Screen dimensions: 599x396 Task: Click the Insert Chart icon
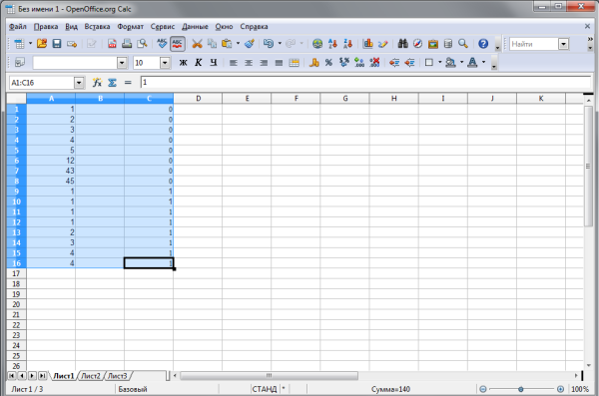click(367, 44)
